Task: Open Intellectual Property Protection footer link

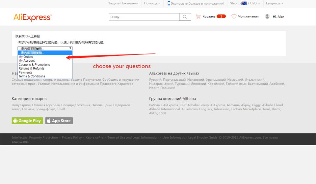Action: pos(35,138)
